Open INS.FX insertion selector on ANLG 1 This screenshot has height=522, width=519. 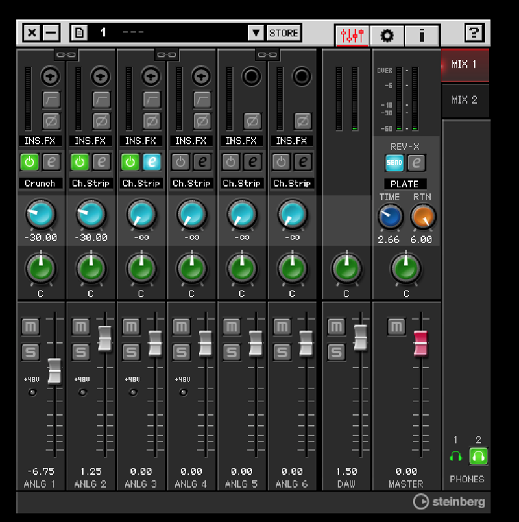[x=40, y=141]
